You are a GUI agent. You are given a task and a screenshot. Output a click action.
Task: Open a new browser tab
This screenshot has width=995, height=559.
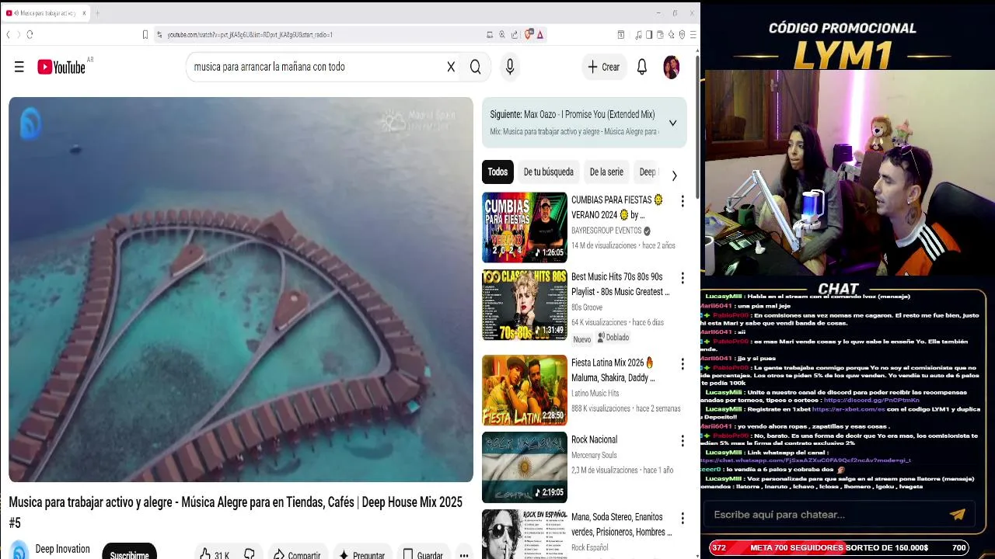click(97, 13)
